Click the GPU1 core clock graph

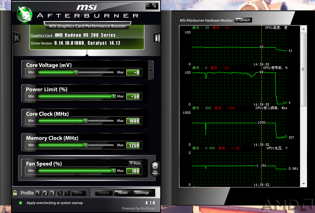[x=240, y=129]
